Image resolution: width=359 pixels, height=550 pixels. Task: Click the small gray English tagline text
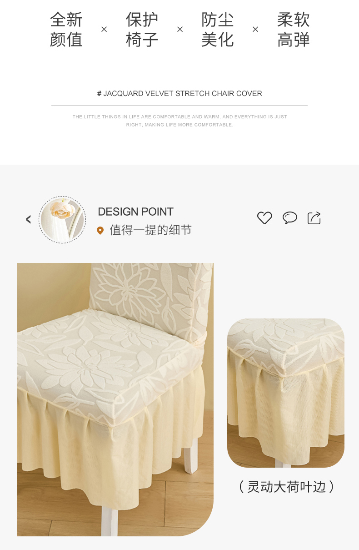tap(179, 121)
